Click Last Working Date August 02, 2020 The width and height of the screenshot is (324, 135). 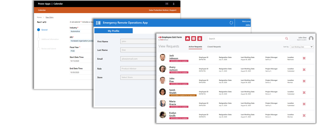pyautogui.click(x=245, y=105)
